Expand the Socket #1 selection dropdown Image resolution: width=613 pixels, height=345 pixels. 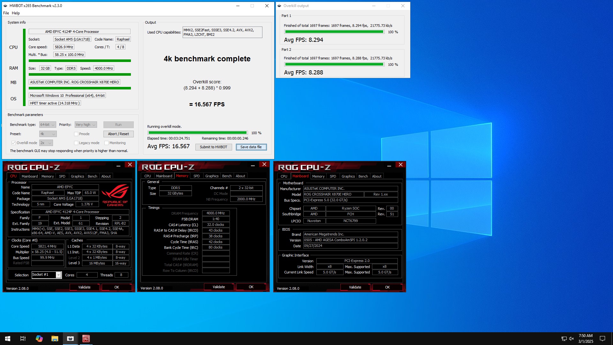(58, 275)
